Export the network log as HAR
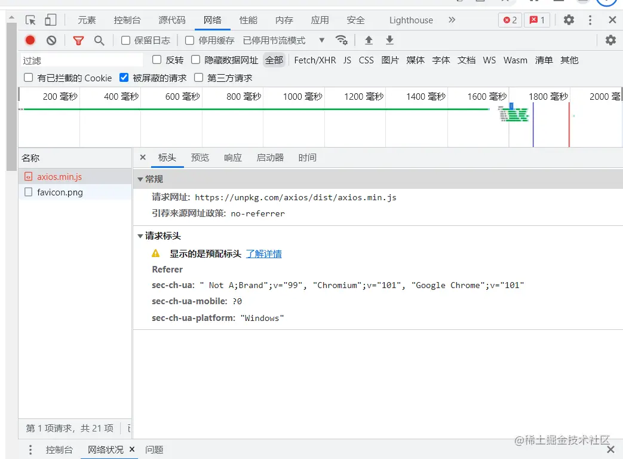The image size is (623, 459). pyautogui.click(x=389, y=40)
